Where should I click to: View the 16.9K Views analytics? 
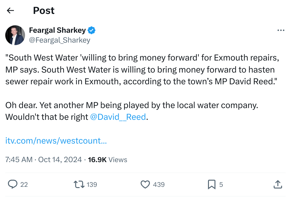click(108, 160)
